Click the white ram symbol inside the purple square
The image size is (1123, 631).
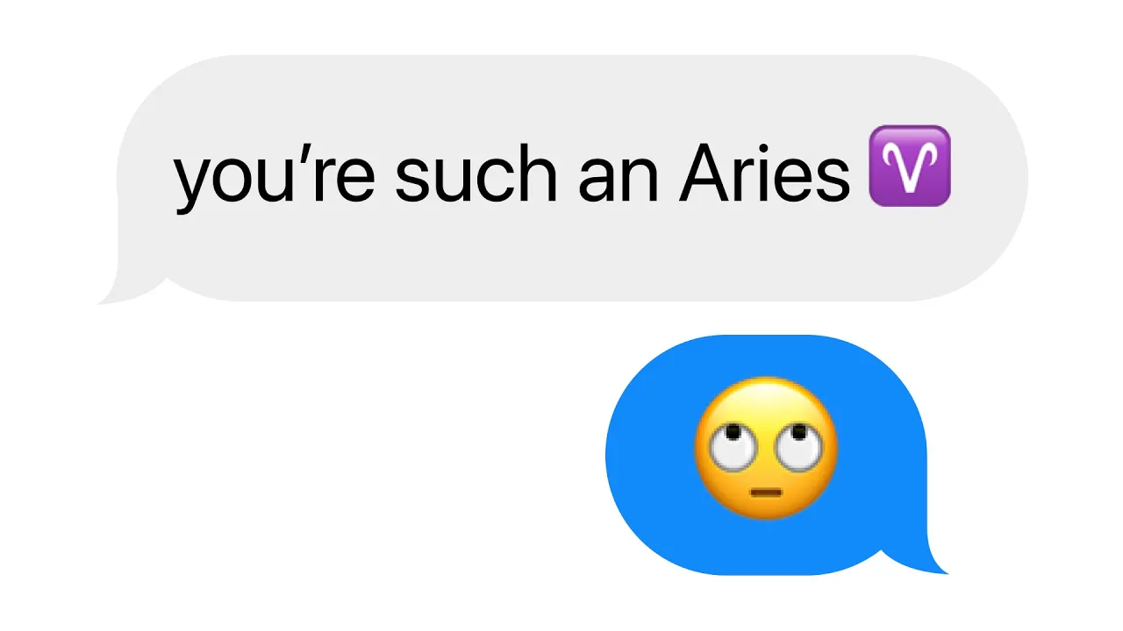point(909,166)
